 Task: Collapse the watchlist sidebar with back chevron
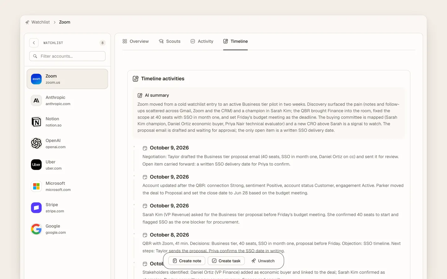coord(34,43)
